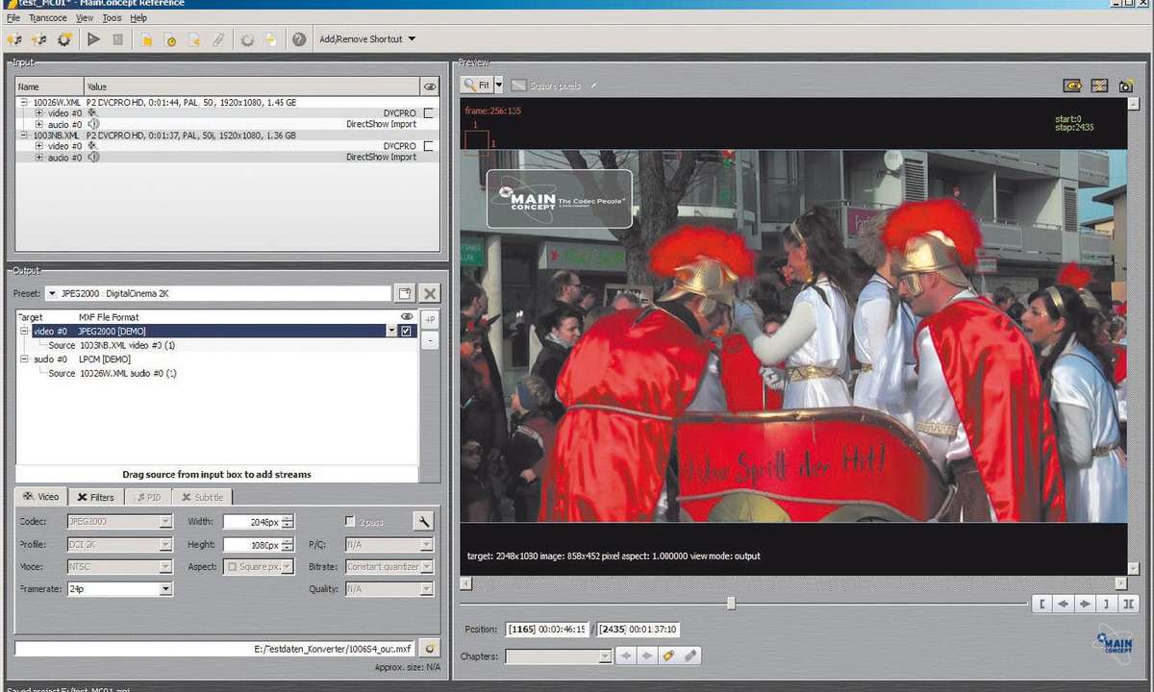Click the gear settings icon beside the import icons

pyautogui.click(x=64, y=39)
